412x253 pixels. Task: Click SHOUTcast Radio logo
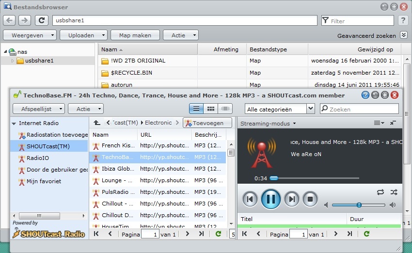point(49,234)
